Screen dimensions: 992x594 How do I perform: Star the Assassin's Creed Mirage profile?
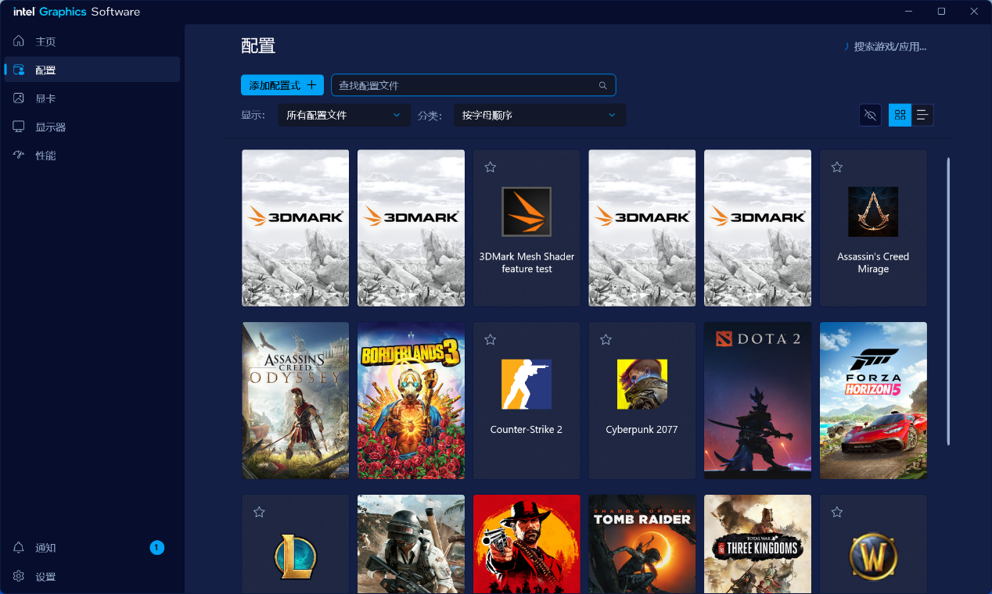pyautogui.click(x=836, y=167)
